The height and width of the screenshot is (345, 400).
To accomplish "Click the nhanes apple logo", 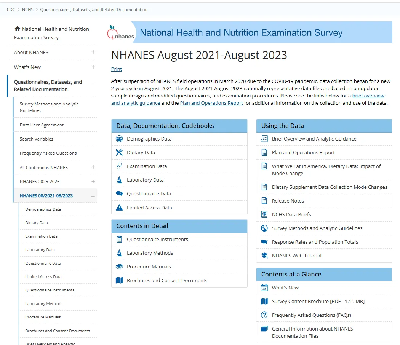I will pos(120,32).
